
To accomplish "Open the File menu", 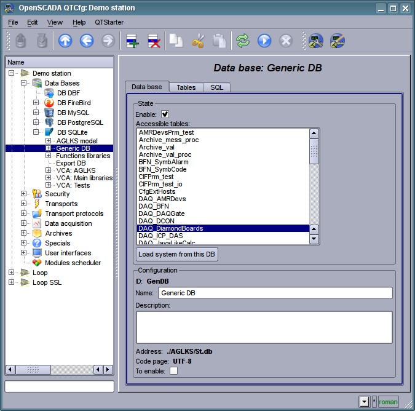I will point(13,22).
